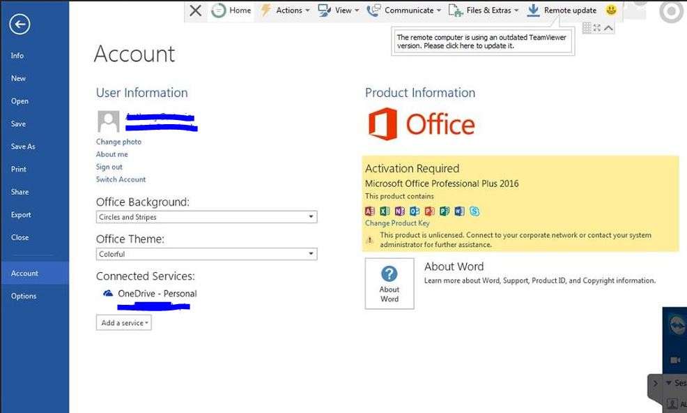Click the unlicensed product warning icon
Screen dimensions: 687x413
(370, 240)
